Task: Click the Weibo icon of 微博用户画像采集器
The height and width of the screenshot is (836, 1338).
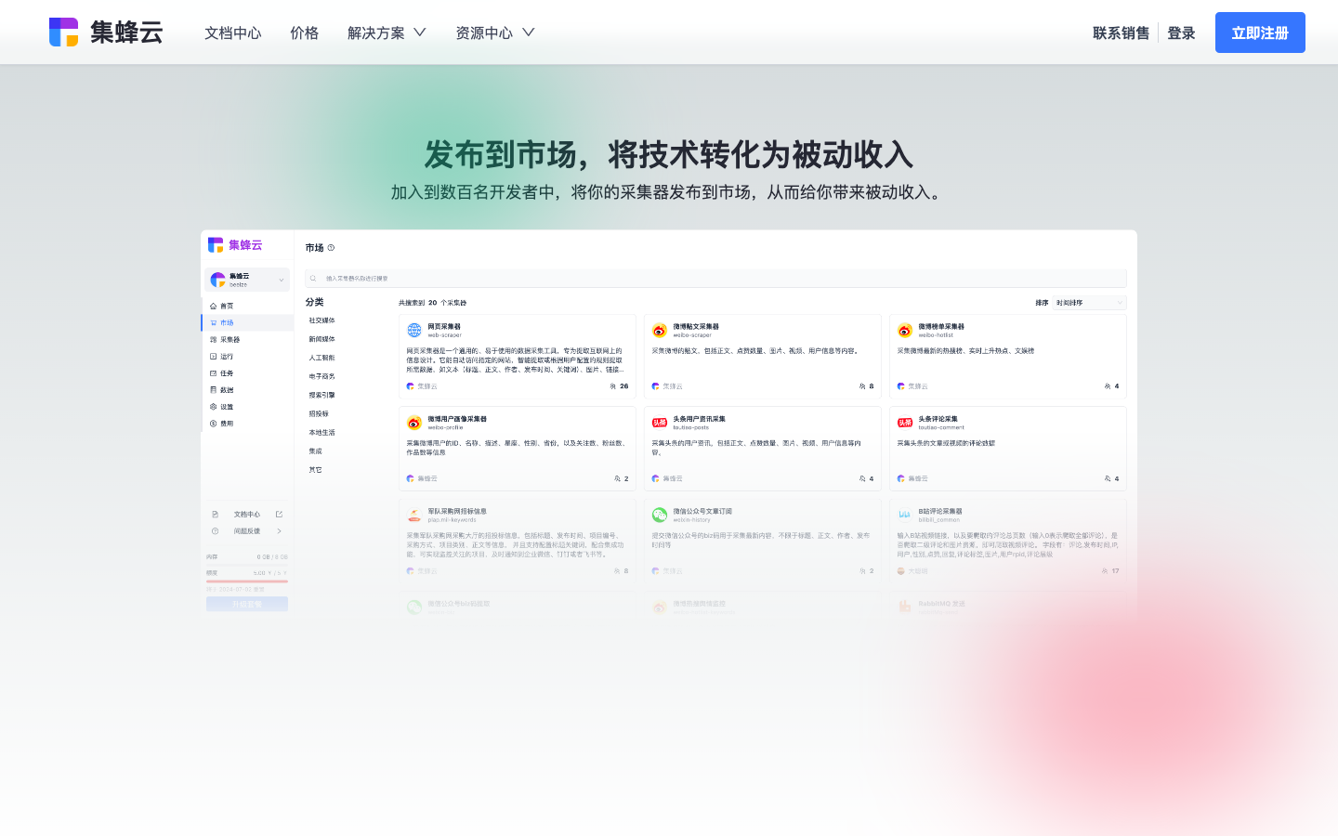Action: [x=414, y=423]
